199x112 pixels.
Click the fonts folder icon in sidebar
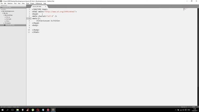tap(7, 19)
